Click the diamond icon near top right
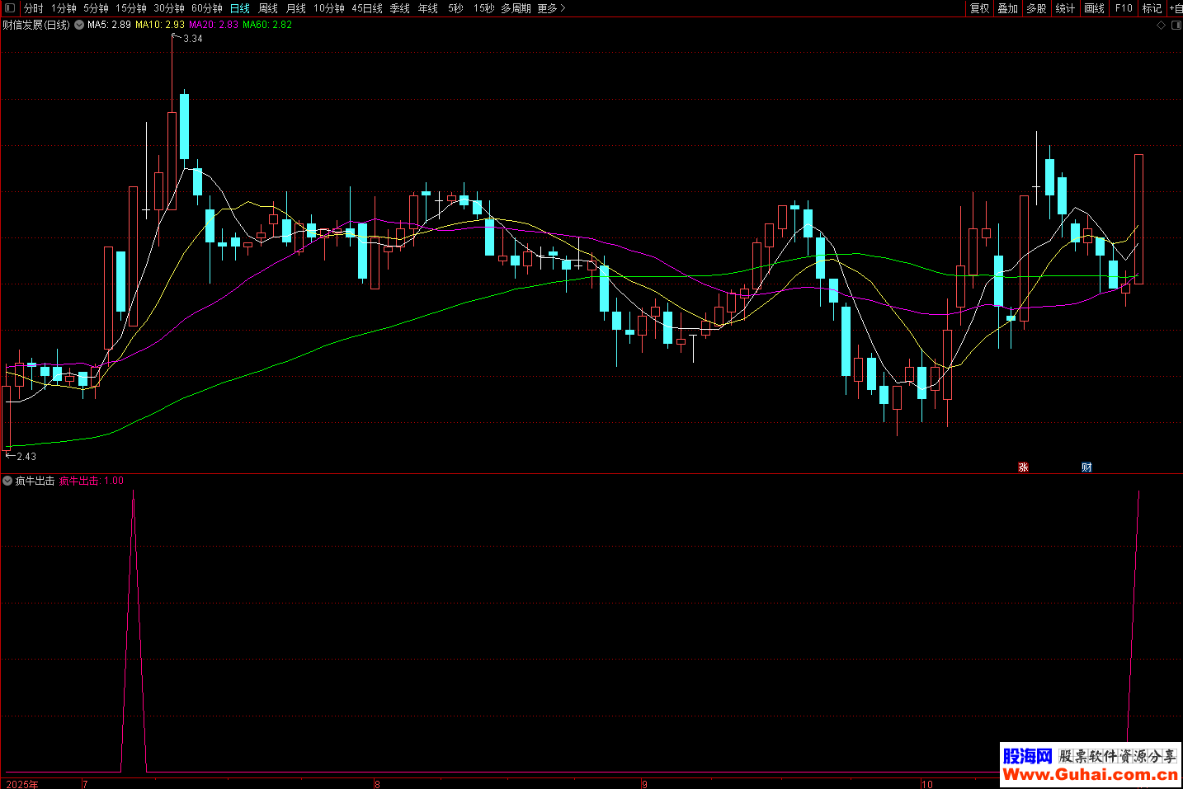This screenshot has width=1183, height=789. point(1162,26)
